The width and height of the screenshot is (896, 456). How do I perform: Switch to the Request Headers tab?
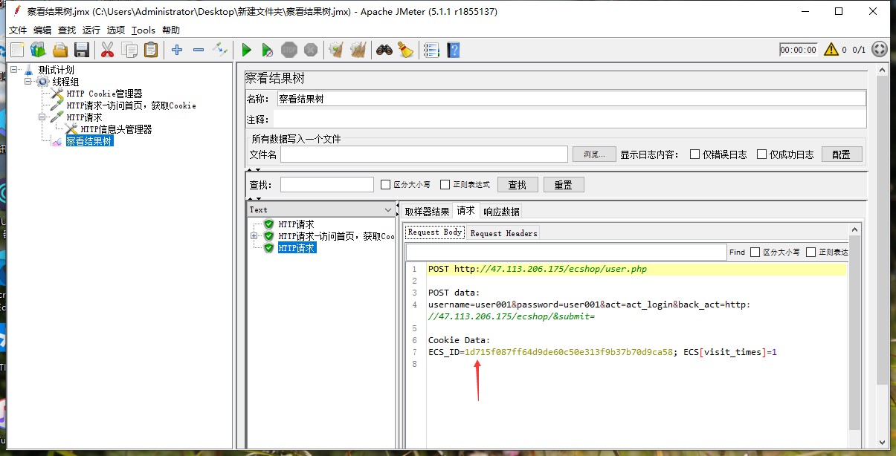[503, 232]
